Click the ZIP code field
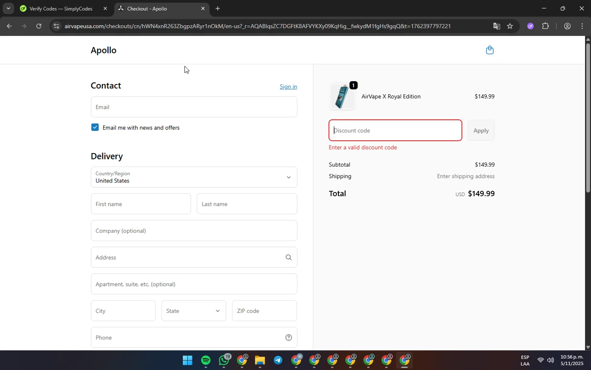The image size is (591, 370). click(264, 311)
